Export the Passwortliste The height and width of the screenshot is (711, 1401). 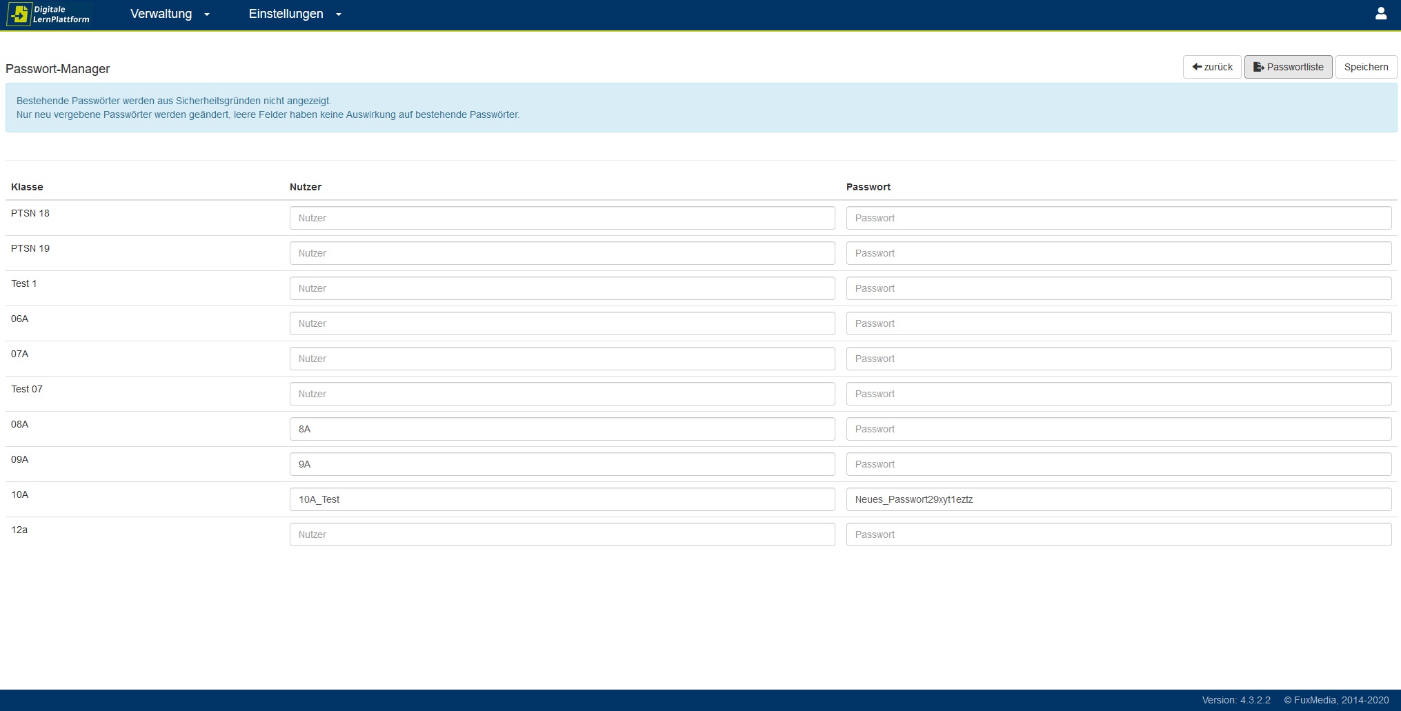click(x=1289, y=67)
